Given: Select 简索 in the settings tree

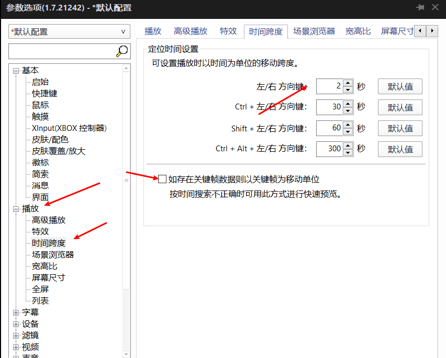Looking at the screenshot, I should pyautogui.click(x=40, y=174).
